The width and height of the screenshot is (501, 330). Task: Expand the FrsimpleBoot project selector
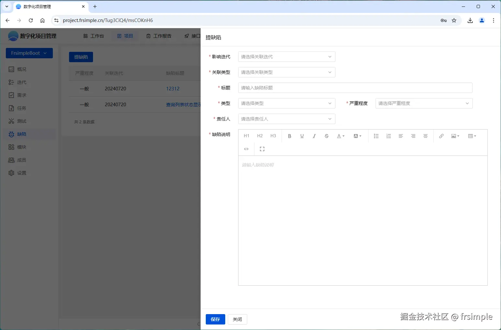tap(29, 53)
